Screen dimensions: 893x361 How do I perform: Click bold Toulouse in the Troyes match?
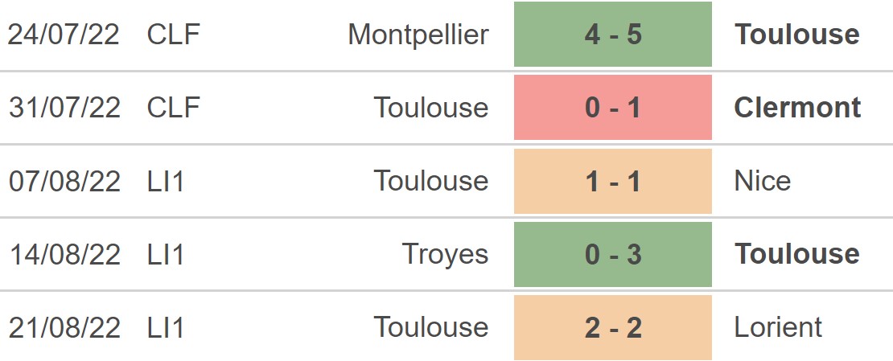coord(797,254)
